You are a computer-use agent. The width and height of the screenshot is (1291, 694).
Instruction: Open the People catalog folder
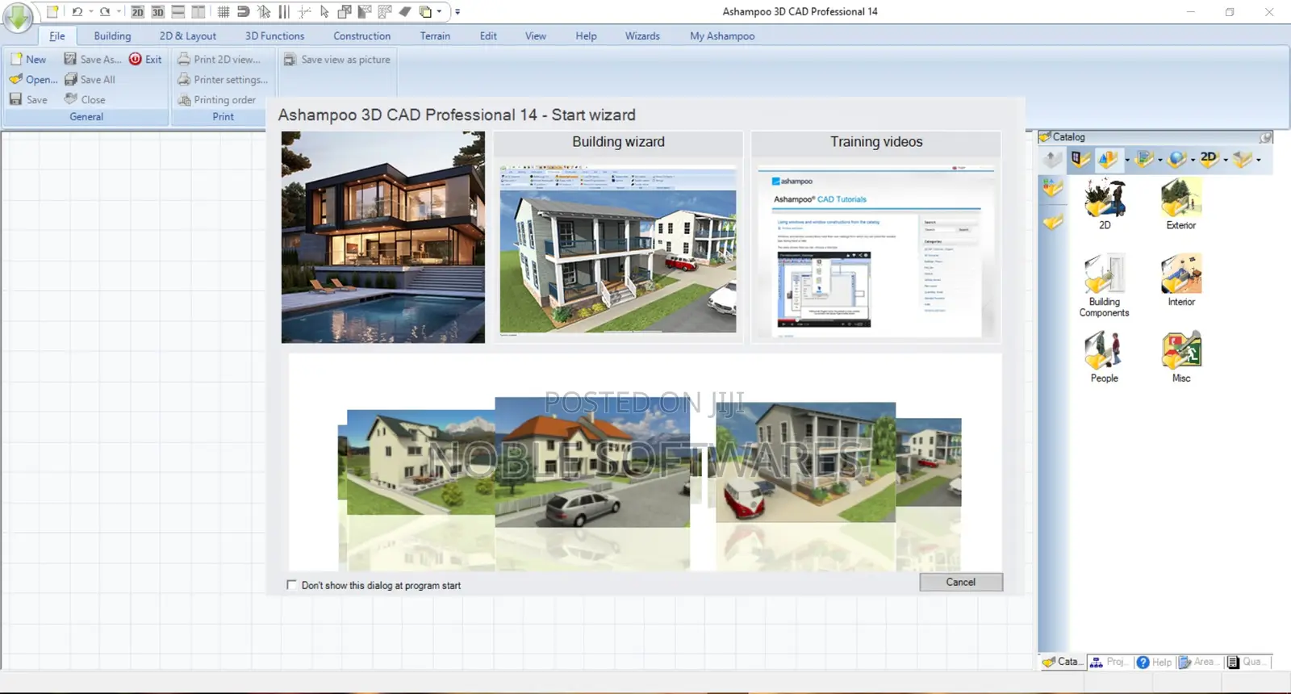click(x=1105, y=357)
